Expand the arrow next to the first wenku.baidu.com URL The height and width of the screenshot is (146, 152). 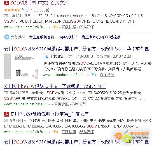pos(50,27)
